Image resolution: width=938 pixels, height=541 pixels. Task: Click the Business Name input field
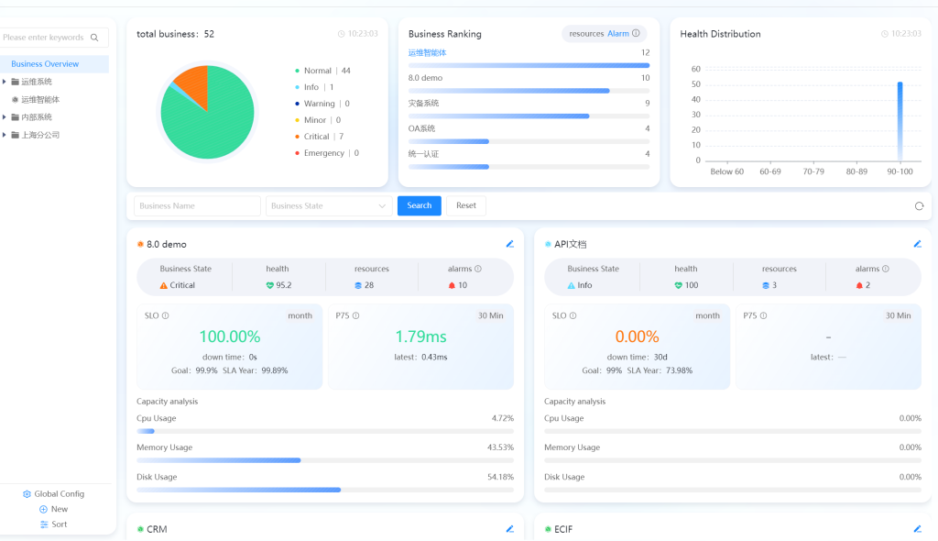pos(197,206)
